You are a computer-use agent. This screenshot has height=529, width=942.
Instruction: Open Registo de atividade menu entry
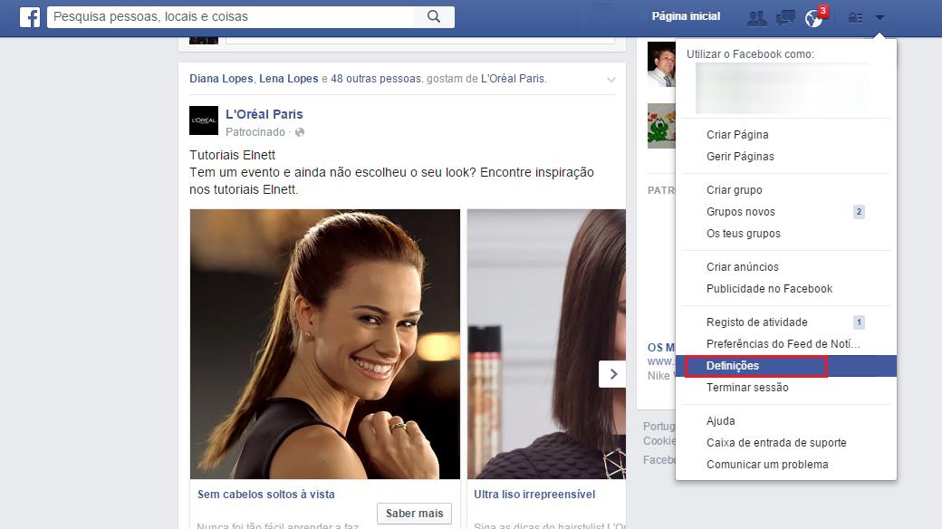click(756, 322)
